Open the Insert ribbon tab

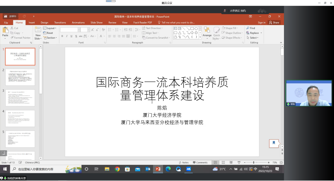click(32, 23)
